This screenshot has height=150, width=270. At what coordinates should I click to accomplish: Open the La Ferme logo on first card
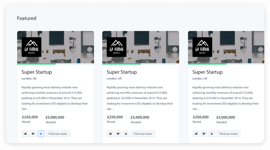[x=32, y=47]
